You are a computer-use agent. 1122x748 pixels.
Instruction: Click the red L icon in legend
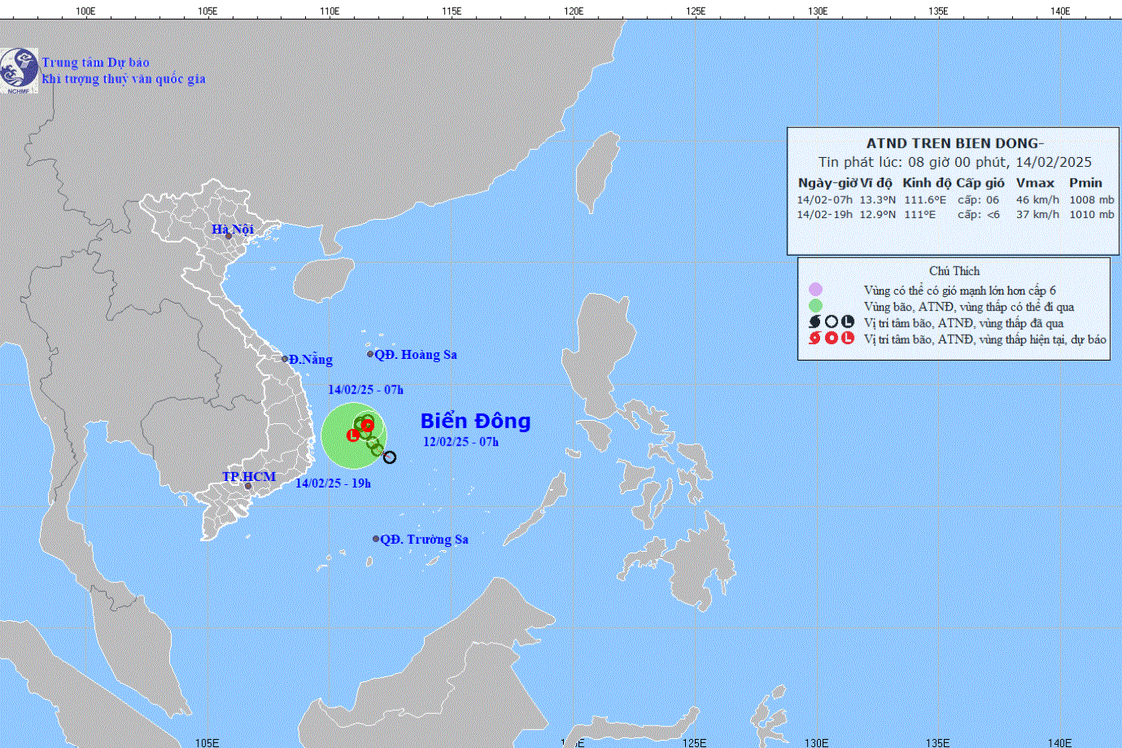click(848, 339)
